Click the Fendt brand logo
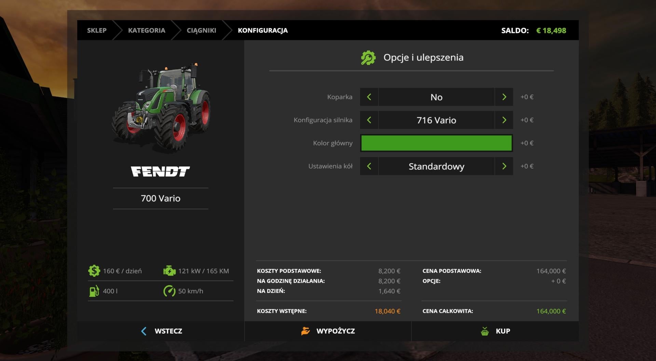 pyautogui.click(x=160, y=171)
